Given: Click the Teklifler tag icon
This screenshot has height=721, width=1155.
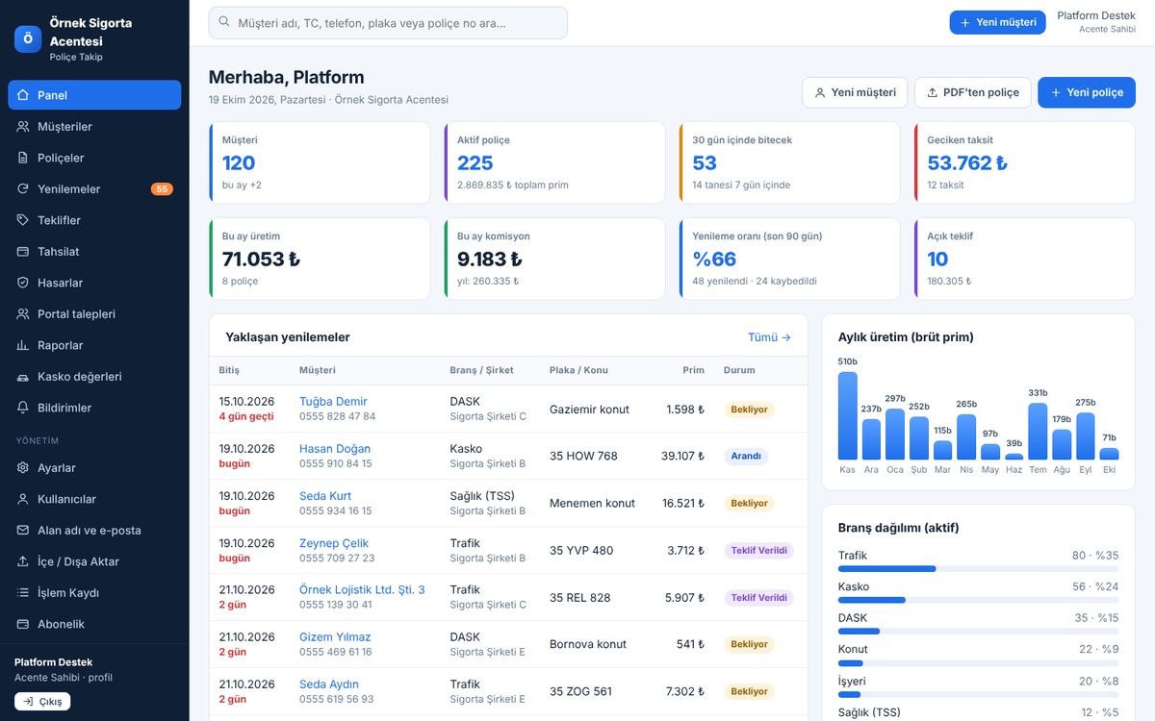Looking at the screenshot, I should click(23, 220).
